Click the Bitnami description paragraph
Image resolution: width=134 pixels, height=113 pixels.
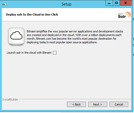point(75,37)
